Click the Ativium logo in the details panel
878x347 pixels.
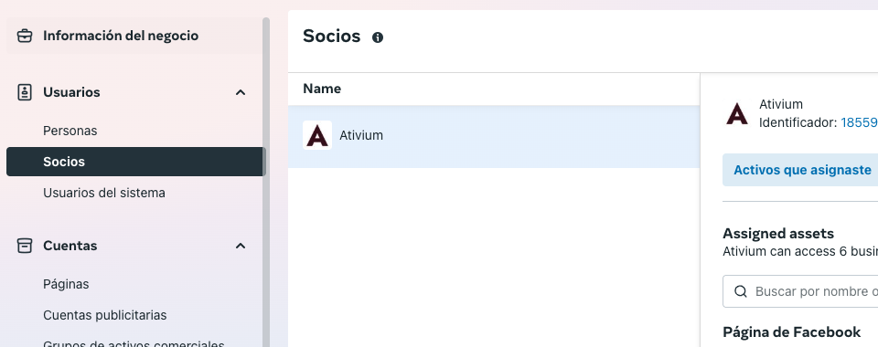(x=737, y=113)
